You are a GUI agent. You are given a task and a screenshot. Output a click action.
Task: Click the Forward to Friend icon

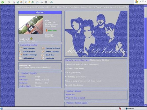pos(43,48)
